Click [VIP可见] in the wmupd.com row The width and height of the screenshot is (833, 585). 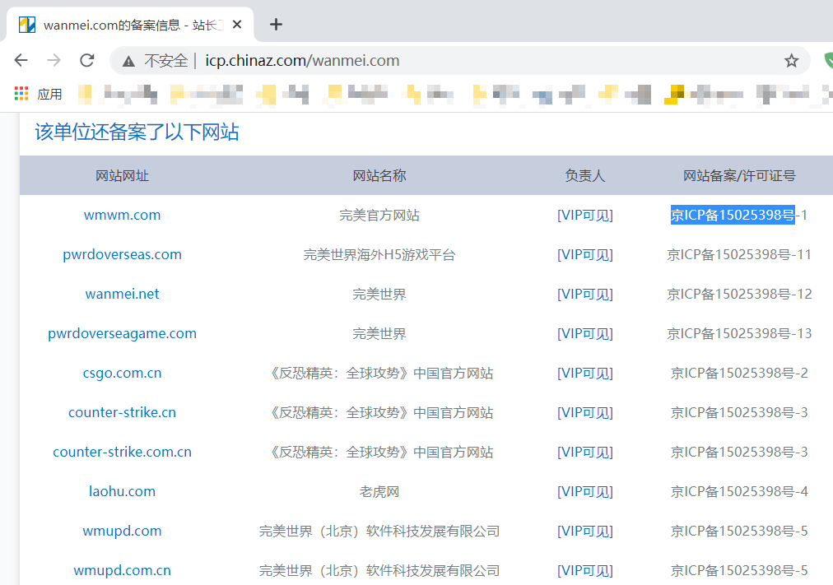pos(585,531)
